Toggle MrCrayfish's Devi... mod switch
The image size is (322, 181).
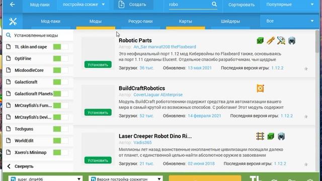tap(60, 117)
